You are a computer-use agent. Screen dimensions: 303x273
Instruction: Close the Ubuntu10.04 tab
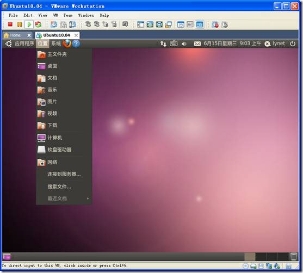(76, 35)
